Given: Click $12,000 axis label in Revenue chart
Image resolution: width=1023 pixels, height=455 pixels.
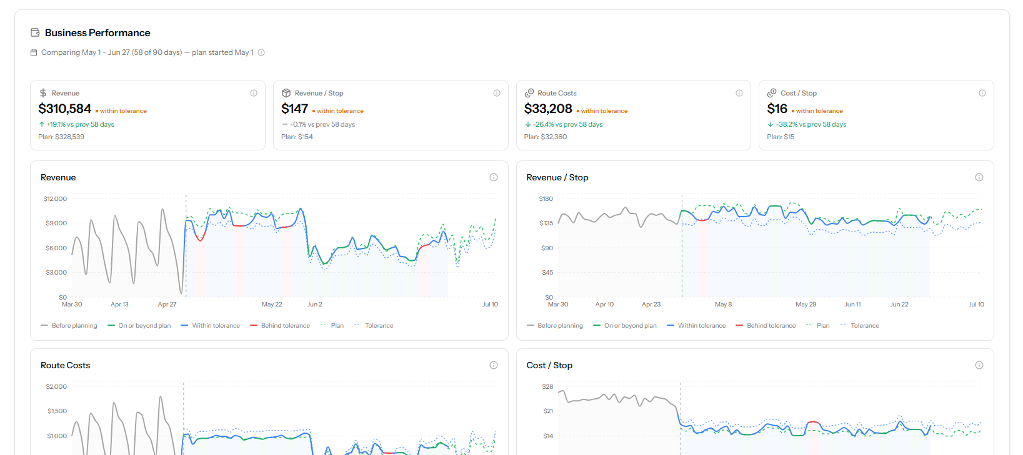Looking at the screenshot, I should 55,199.
